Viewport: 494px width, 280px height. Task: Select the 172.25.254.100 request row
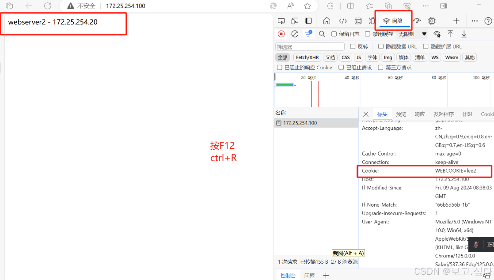pos(316,123)
